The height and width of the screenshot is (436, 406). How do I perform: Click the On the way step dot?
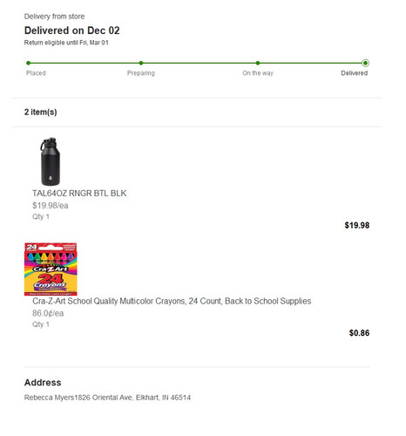[x=258, y=63]
